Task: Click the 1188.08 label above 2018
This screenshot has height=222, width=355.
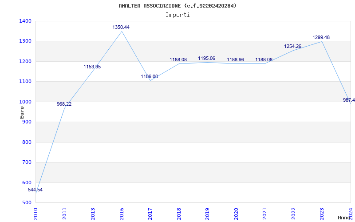Action: (178, 59)
